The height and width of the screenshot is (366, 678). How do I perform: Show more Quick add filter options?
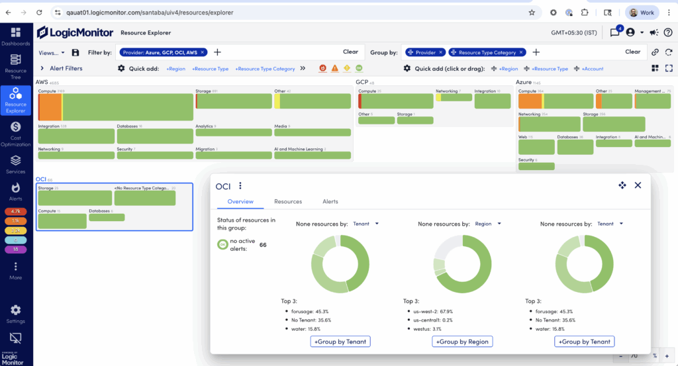coord(303,68)
